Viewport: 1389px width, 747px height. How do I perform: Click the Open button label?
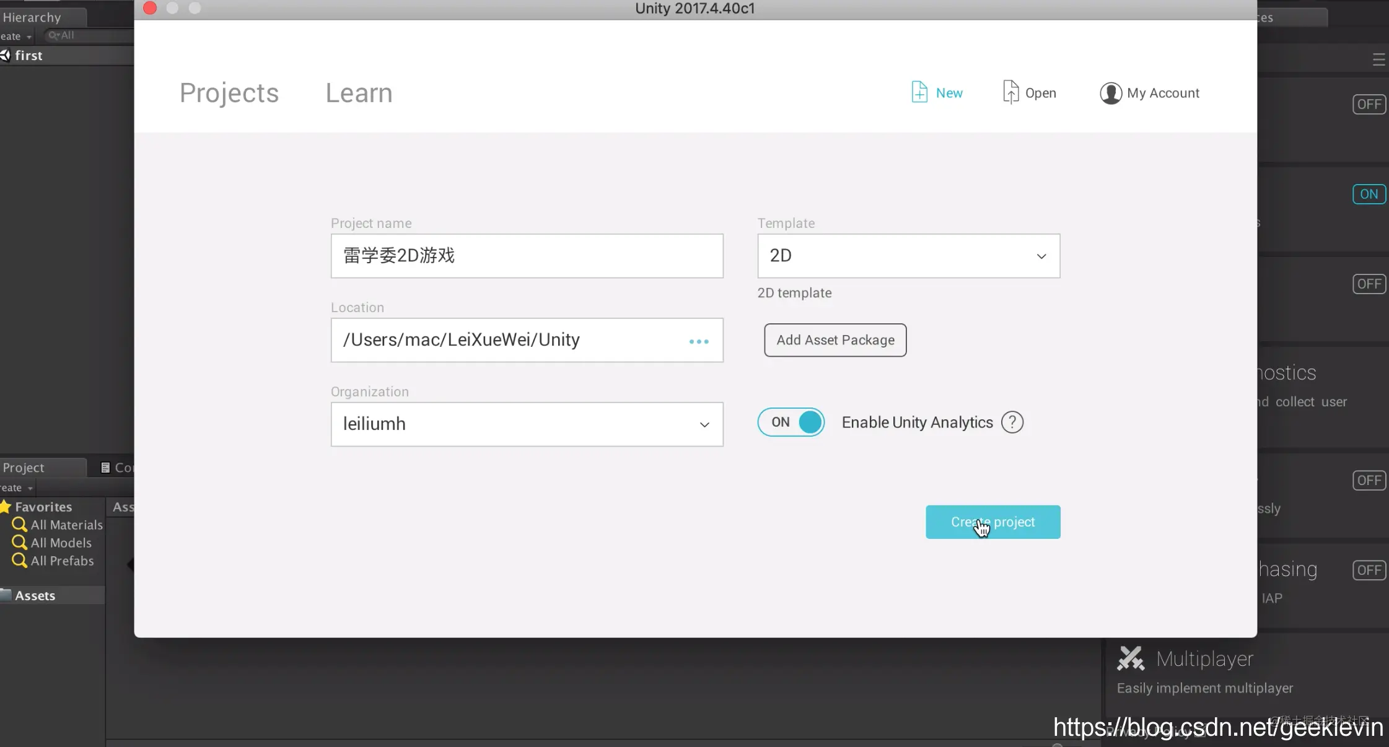(x=1041, y=93)
